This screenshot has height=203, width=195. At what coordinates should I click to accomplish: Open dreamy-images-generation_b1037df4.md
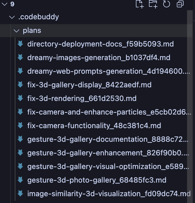pos(99,58)
